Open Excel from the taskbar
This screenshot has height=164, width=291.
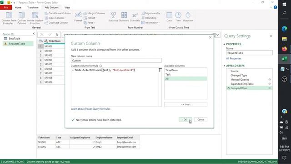(284, 59)
